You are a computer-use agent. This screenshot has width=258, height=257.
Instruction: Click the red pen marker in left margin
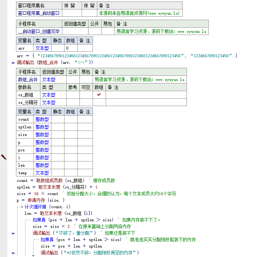click(x=4, y=157)
